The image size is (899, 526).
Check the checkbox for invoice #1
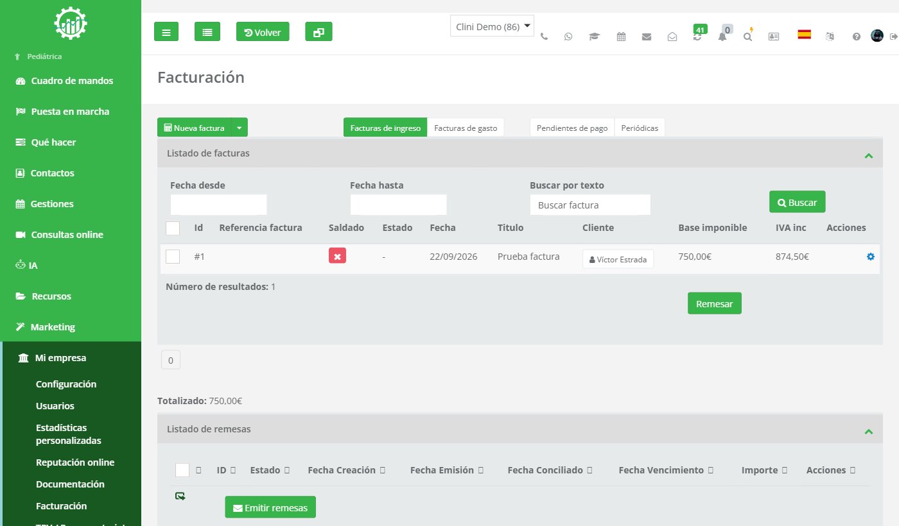pyautogui.click(x=173, y=257)
